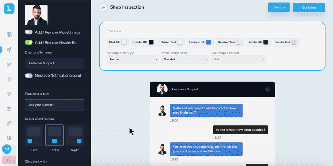Click the desk and chair icon in sidebar
Viewport: 333px width, 166px height.
pyautogui.click(x=9, y=64)
